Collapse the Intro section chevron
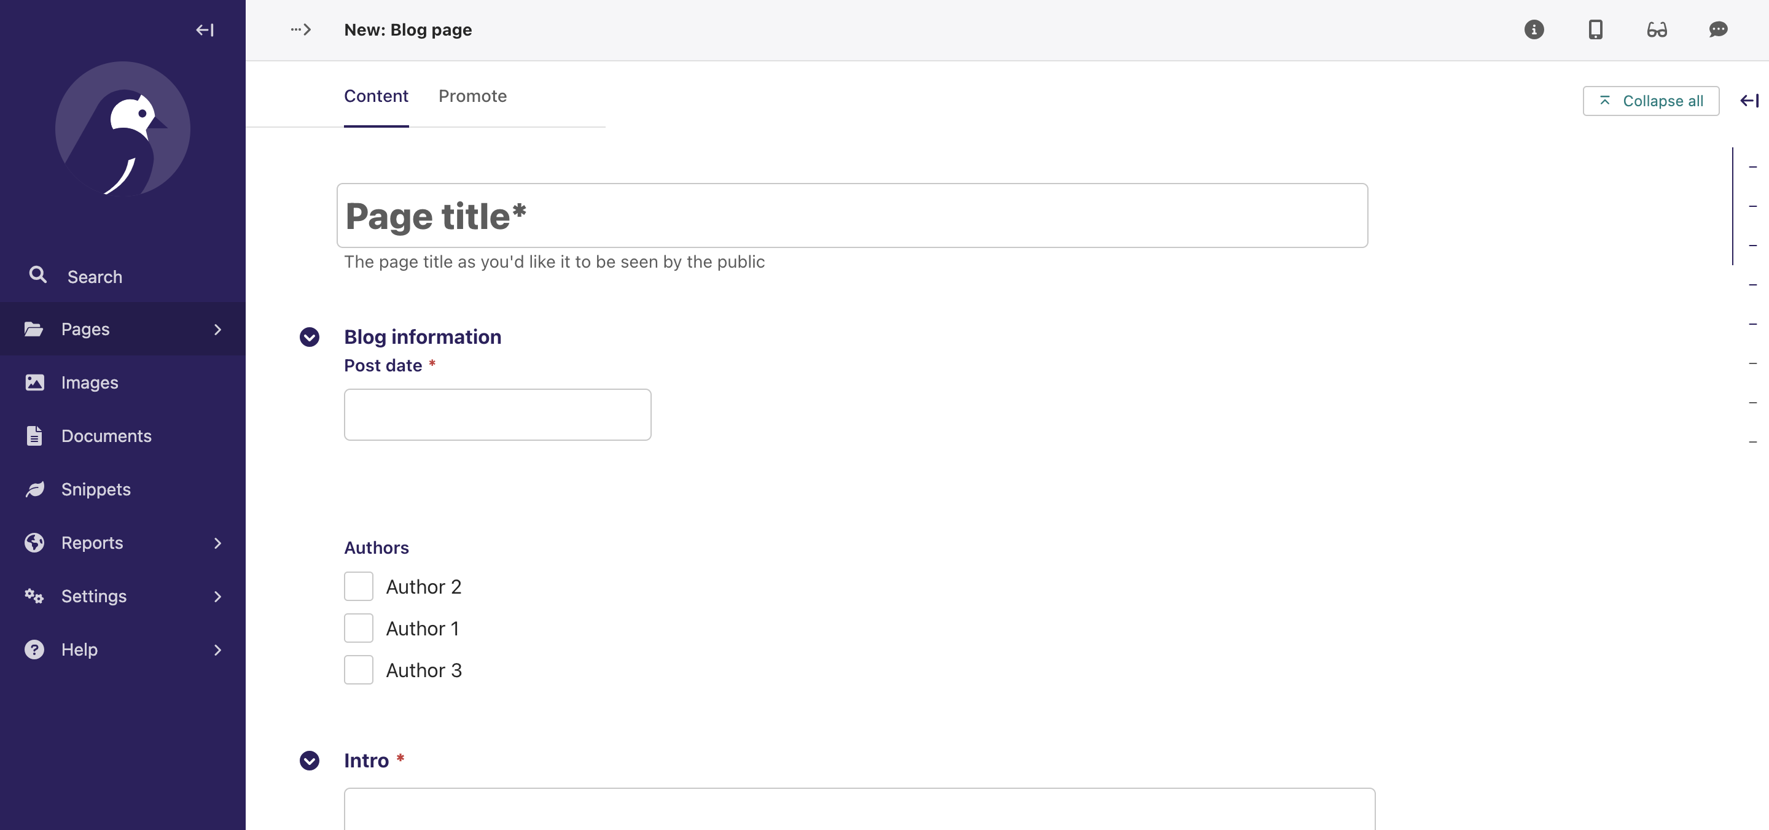Screen dimensions: 1769x830 (309, 761)
